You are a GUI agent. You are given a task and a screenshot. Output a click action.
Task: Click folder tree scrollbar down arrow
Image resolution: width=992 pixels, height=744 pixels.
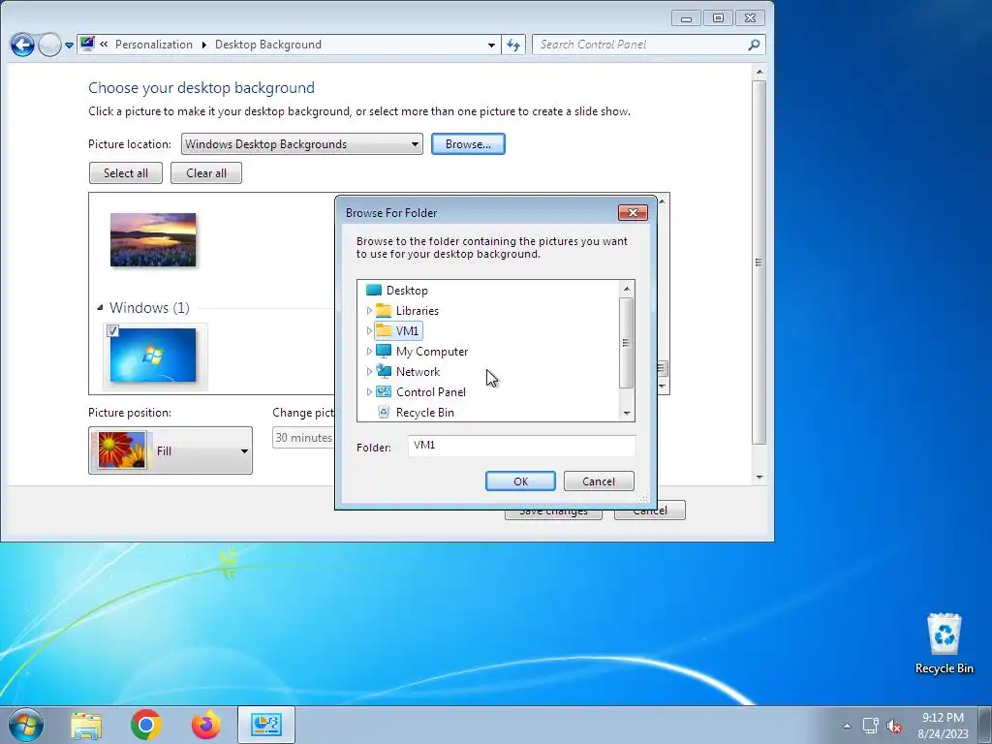coord(627,413)
